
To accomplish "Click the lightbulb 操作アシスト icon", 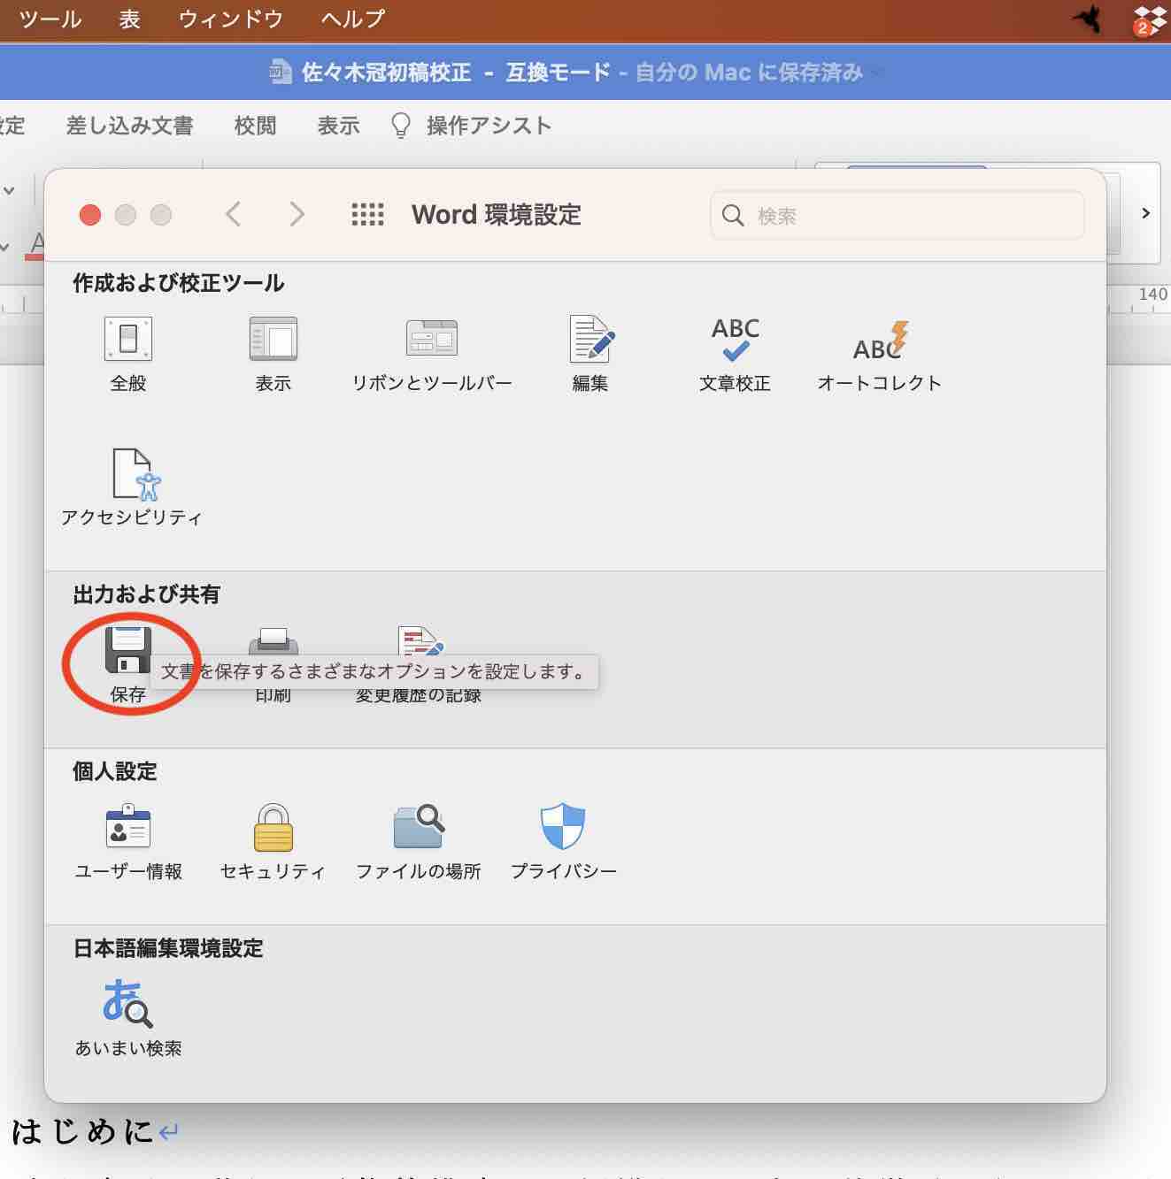I will point(401,126).
